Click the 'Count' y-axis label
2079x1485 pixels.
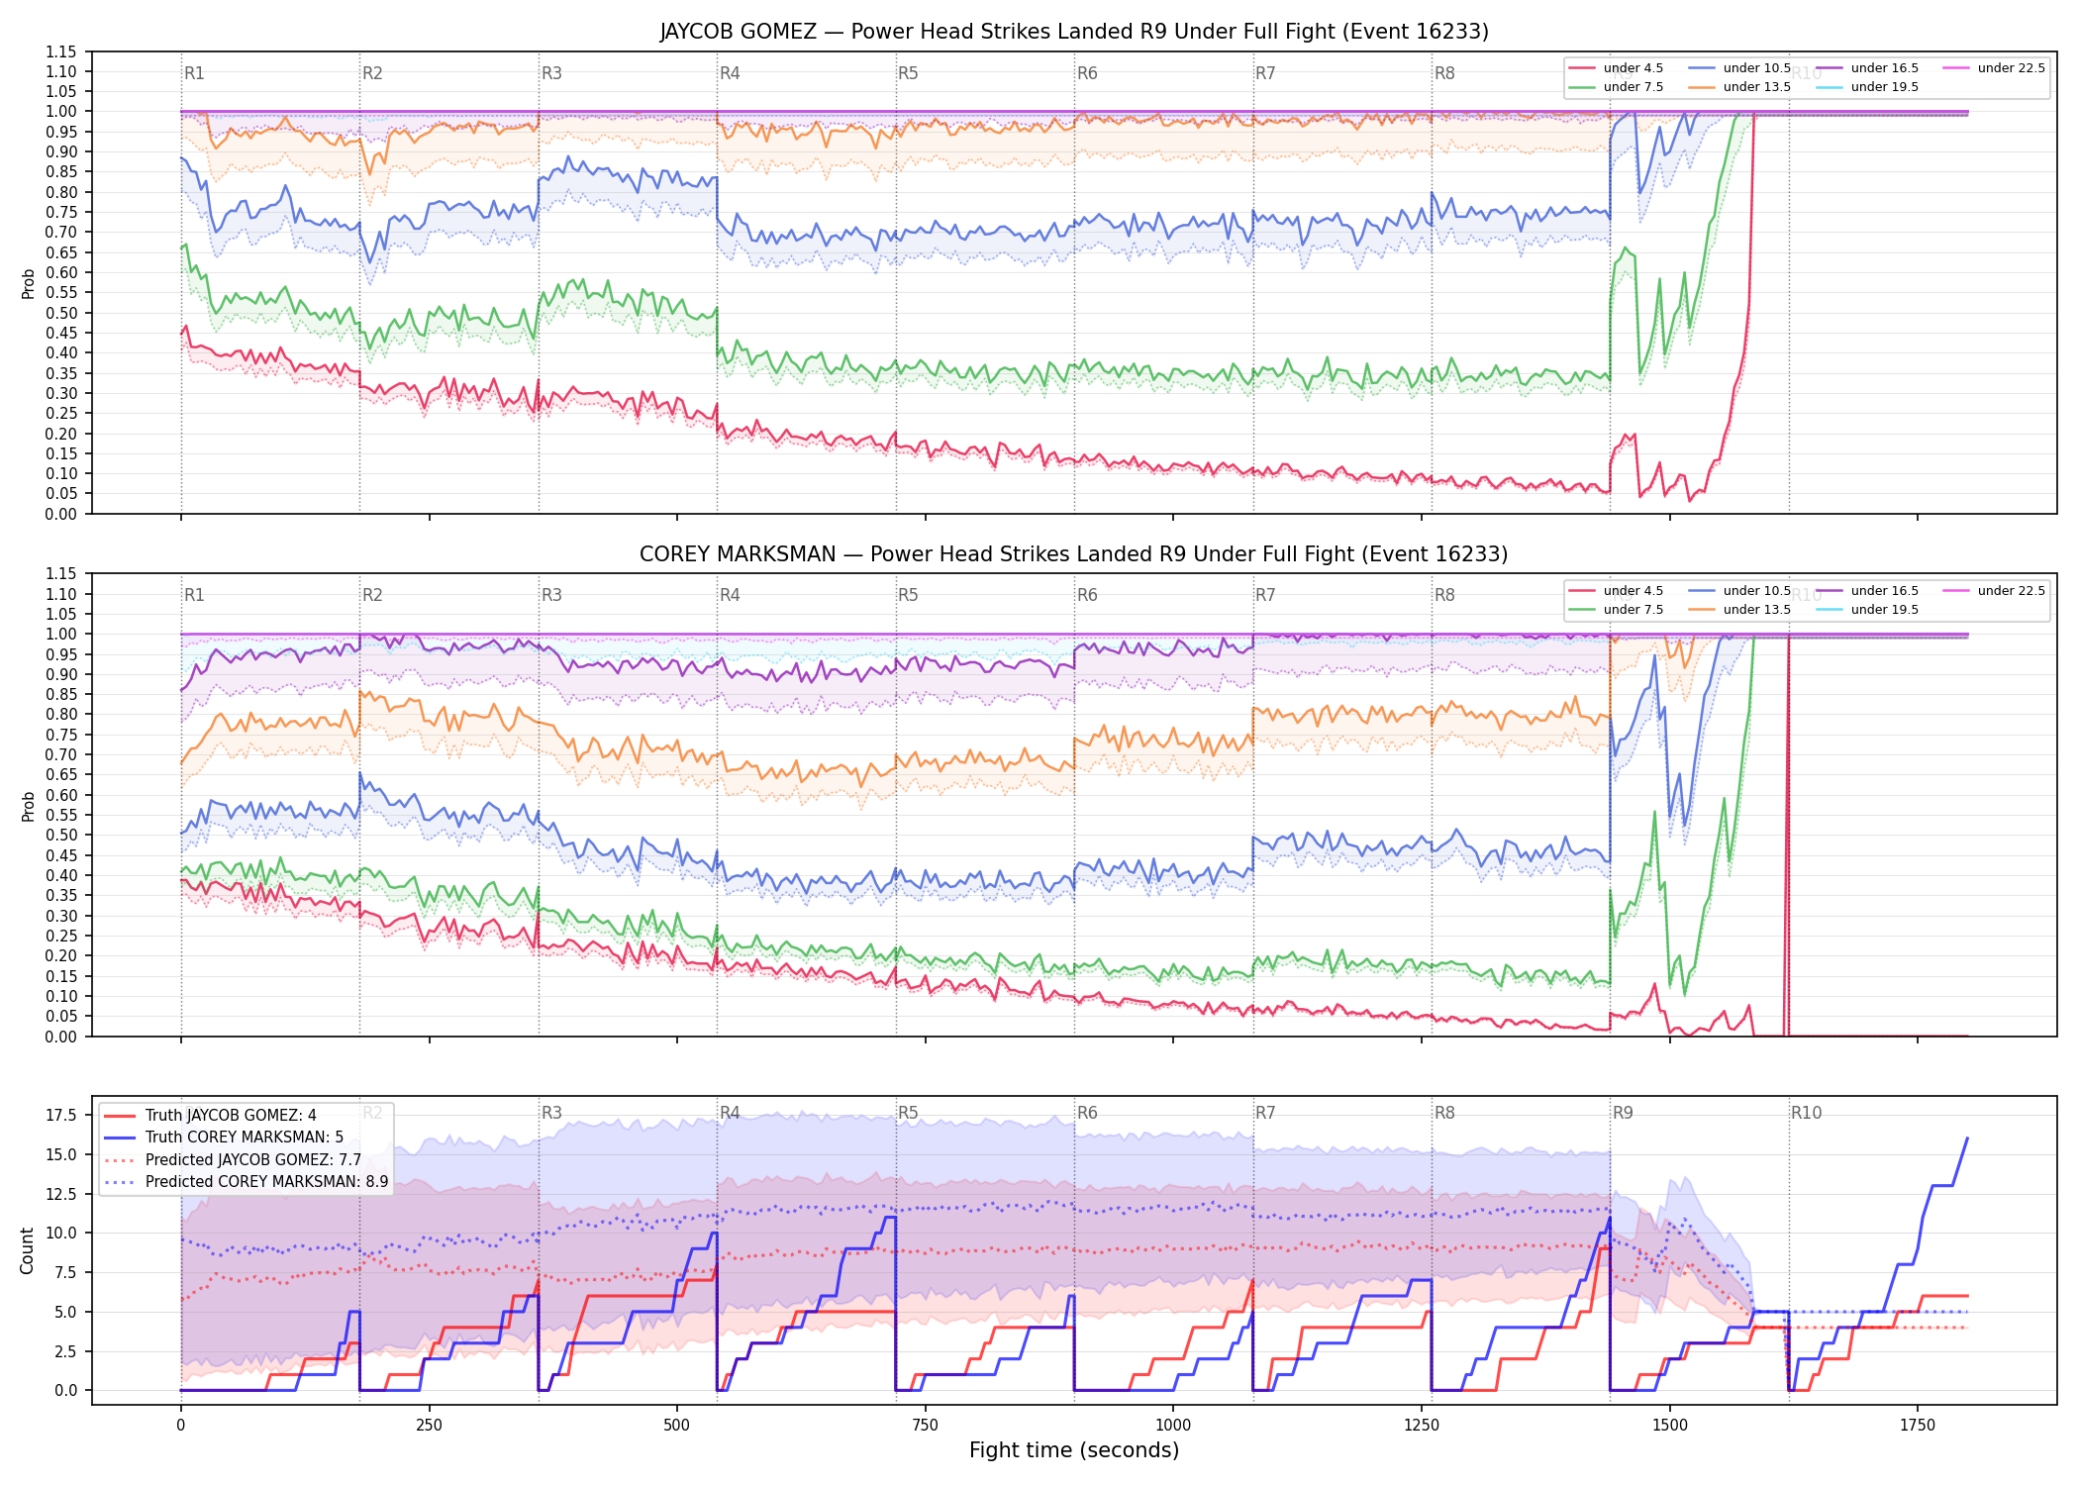point(27,1250)
